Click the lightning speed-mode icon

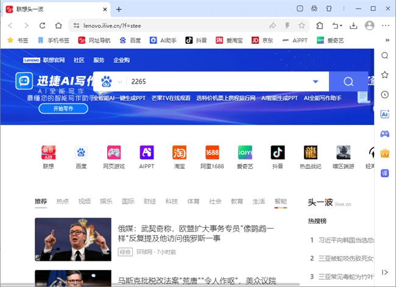tap(287, 26)
